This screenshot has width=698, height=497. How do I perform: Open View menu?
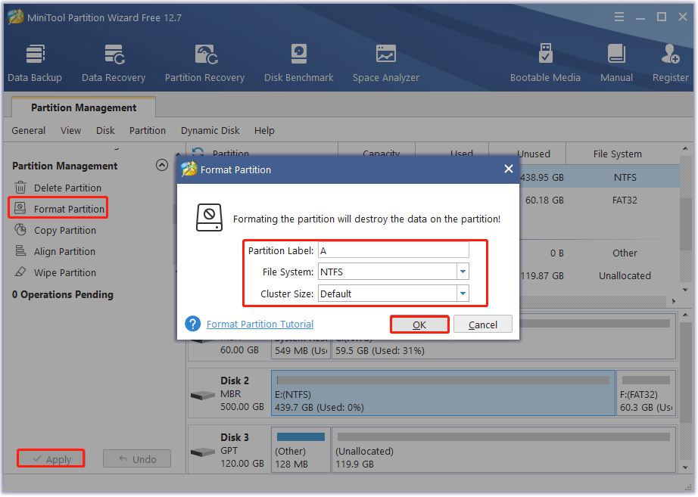pyautogui.click(x=70, y=130)
